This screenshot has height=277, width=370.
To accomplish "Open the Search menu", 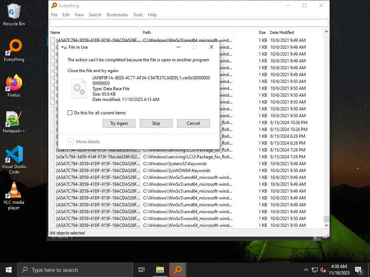I will pos(95,14).
